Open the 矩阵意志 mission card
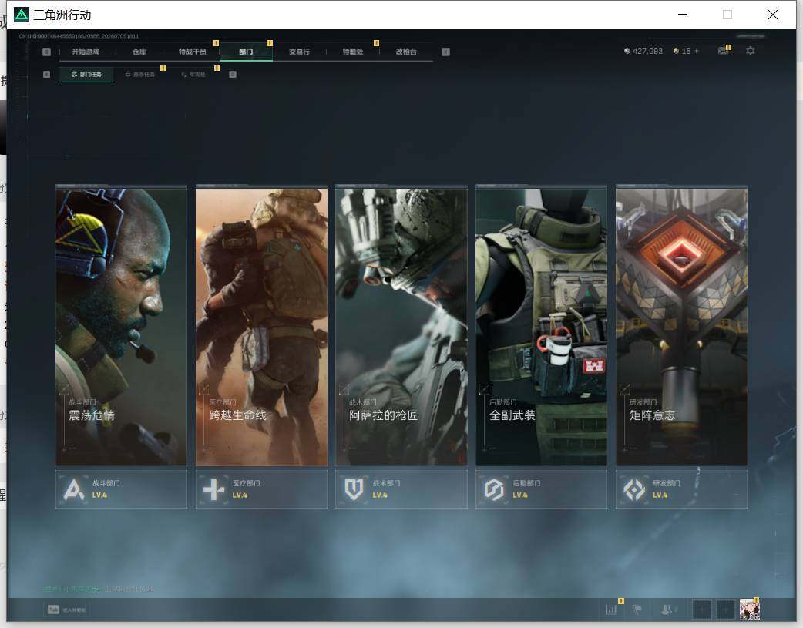Screen dimensions: 803x628 tap(682, 326)
